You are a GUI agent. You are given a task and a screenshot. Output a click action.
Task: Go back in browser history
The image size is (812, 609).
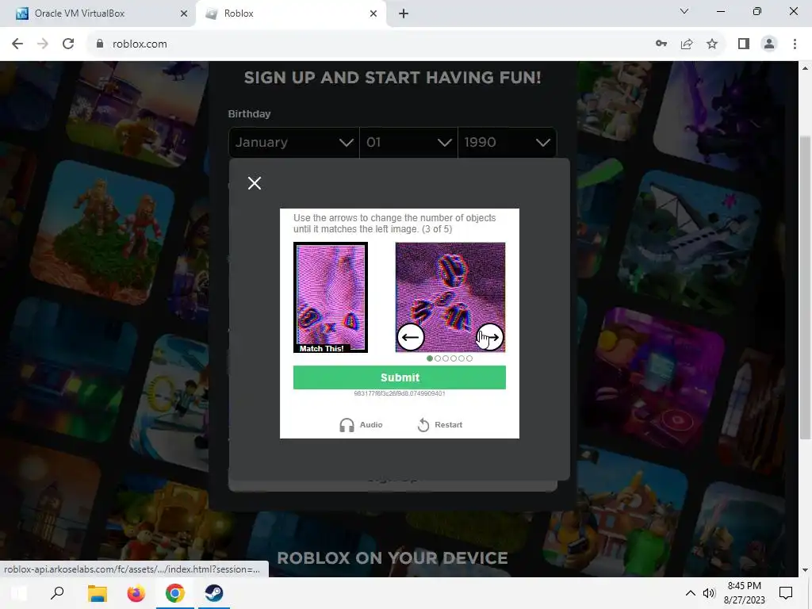17,44
